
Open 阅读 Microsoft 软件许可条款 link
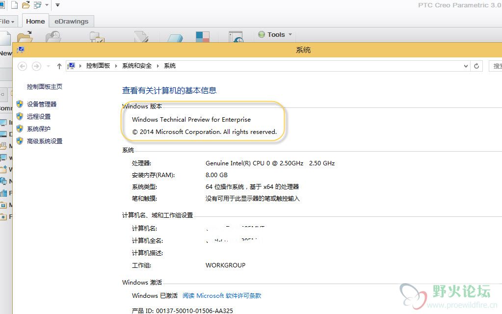222,295
